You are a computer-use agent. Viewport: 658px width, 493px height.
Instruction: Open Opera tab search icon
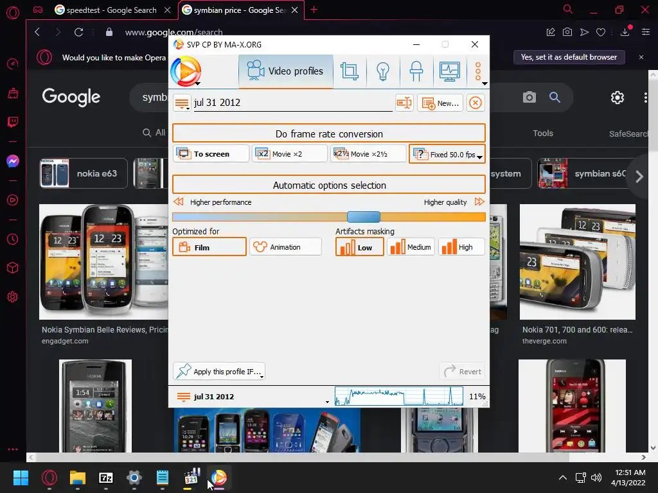pos(567,9)
